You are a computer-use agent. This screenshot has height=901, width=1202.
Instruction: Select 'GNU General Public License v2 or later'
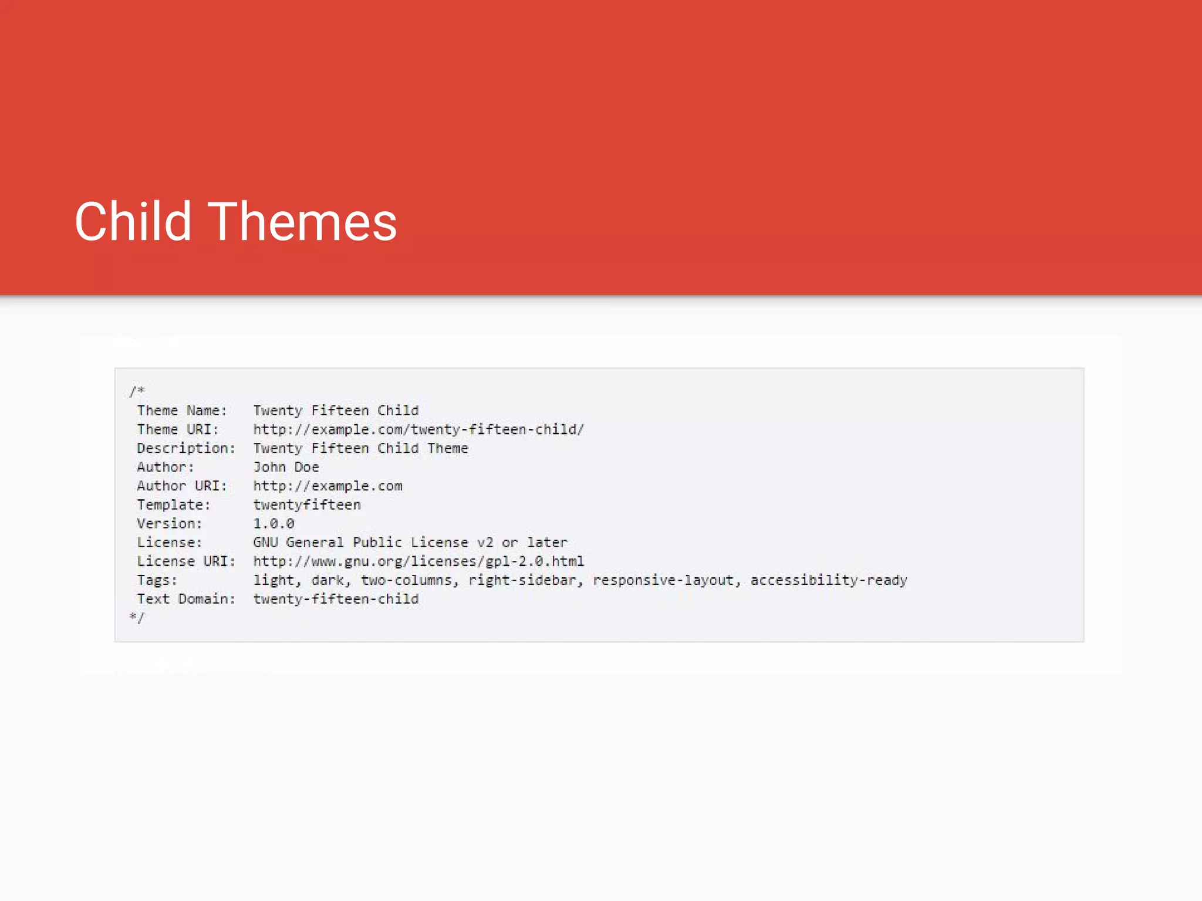coord(410,542)
